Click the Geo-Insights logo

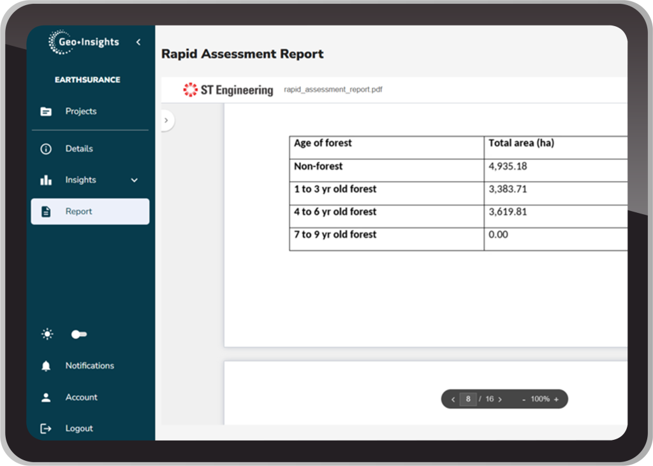point(84,42)
